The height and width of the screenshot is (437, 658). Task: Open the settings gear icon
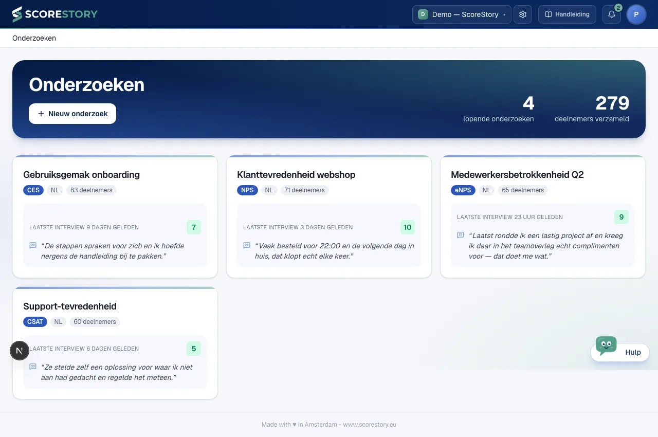coord(523,14)
